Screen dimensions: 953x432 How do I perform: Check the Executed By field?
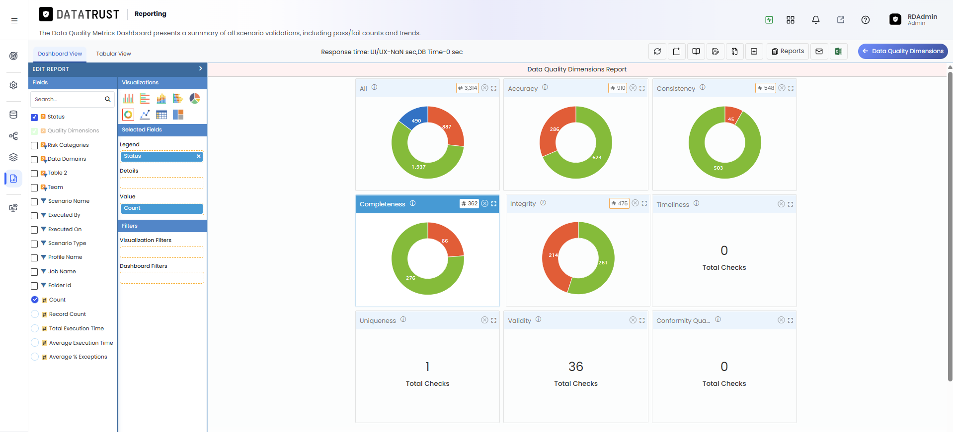[x=34, y=216]
